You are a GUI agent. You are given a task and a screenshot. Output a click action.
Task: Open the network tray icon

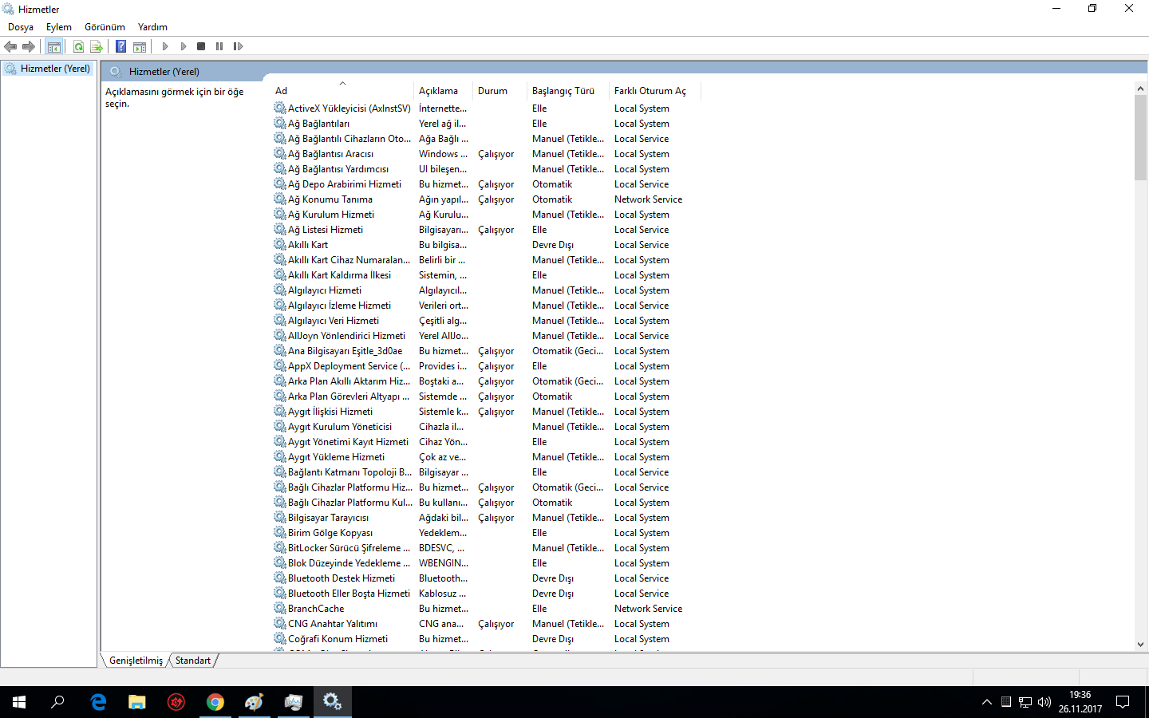[1025, 702]
